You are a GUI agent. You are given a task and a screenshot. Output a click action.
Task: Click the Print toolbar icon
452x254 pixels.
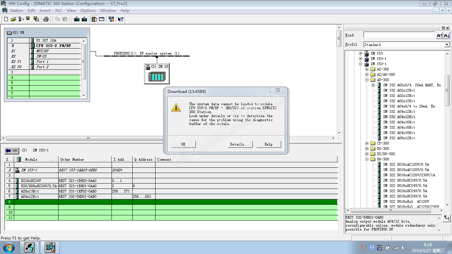coord(46,19)
